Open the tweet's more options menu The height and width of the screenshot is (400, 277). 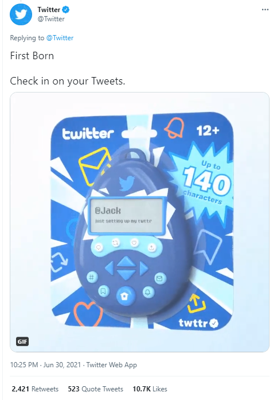tap(265, 10)
